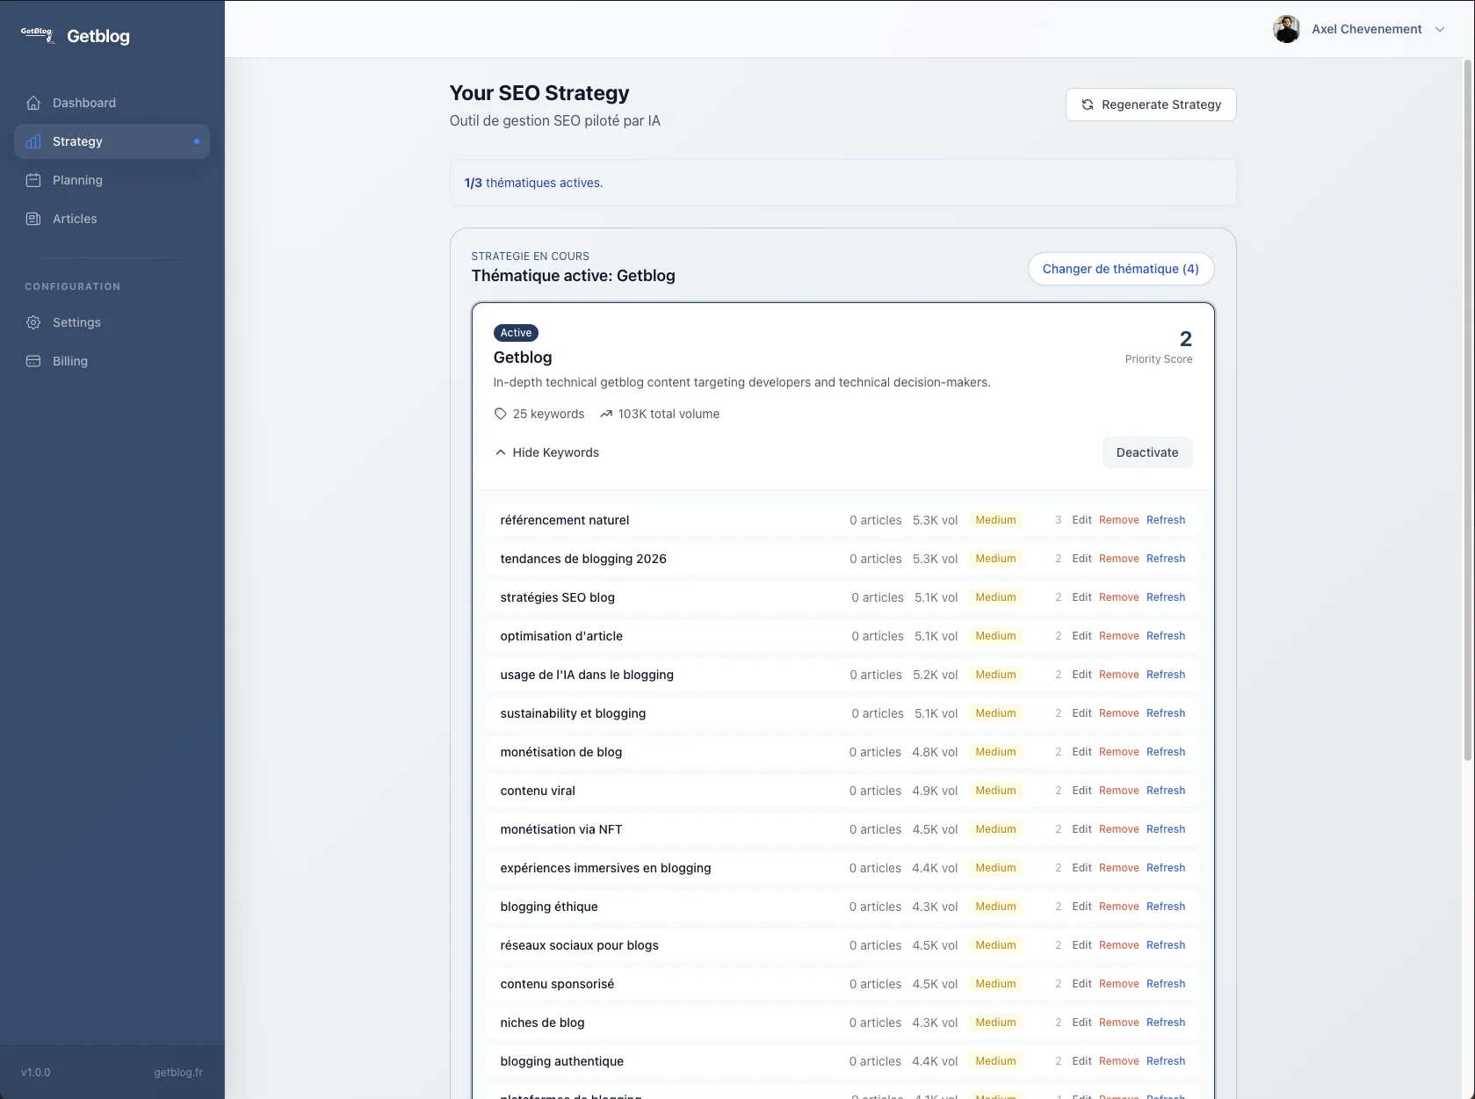
Task: Select the Billing card icon
Action: coord(33,361)
